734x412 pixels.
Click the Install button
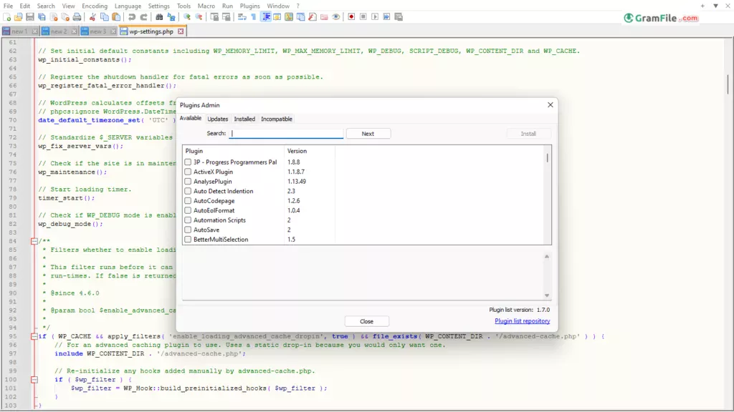click(528, 134)
